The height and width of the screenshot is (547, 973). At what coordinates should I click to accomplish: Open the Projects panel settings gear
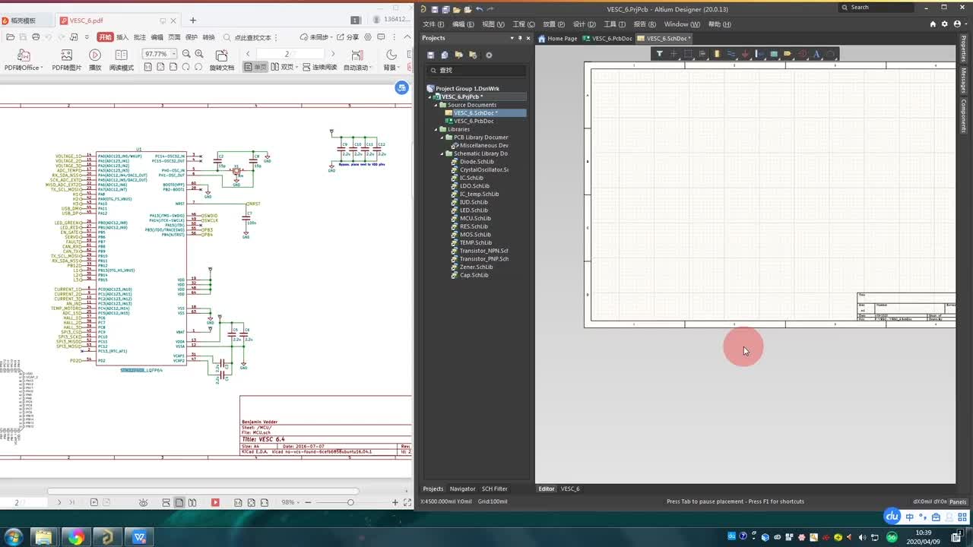point(489,55)
